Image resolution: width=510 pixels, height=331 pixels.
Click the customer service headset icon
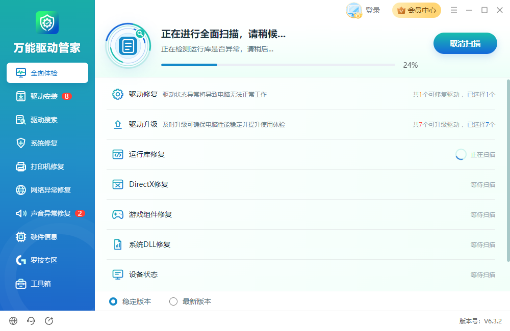(x=31, y=321)
